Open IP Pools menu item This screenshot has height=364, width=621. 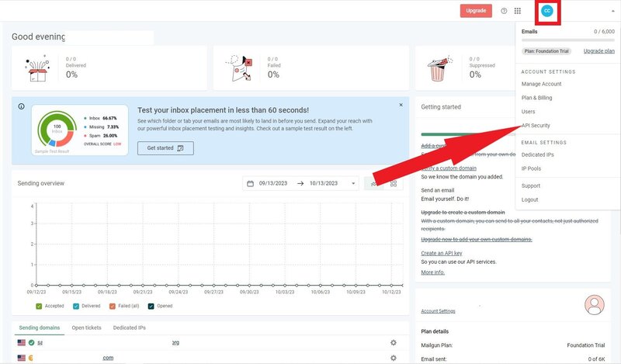[x=531, y=168]
